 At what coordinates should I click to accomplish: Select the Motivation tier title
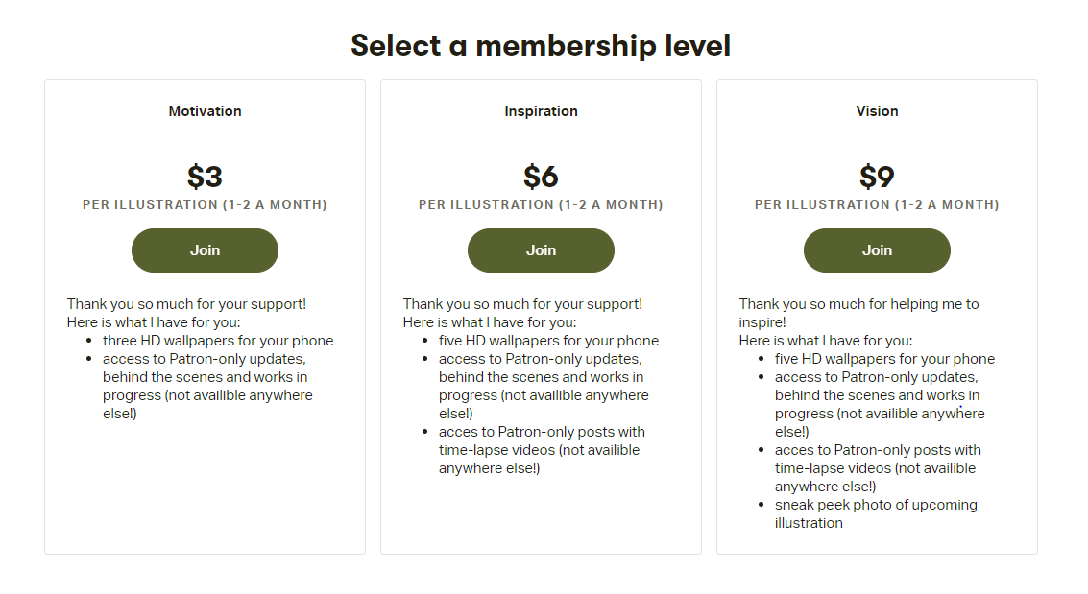(205, 111)
